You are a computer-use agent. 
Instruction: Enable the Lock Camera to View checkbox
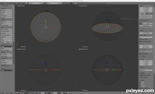(x=140, y=42)
